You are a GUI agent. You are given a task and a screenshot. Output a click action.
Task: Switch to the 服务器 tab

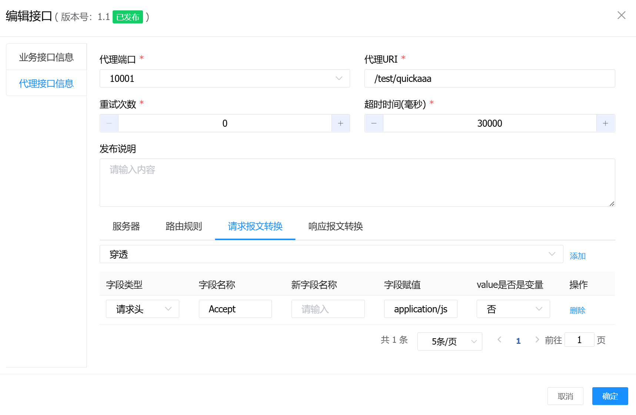(126, 226)
